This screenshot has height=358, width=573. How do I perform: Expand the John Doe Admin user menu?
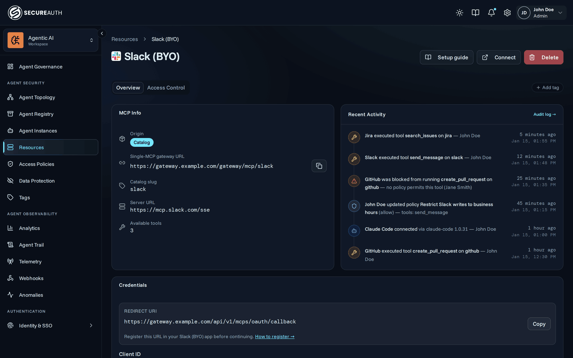pyautogui.click(x=541, y=13)
